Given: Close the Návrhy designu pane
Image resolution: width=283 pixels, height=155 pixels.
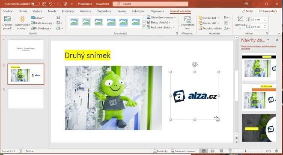Looking at the screenshot, I should (x=277, y=40).
